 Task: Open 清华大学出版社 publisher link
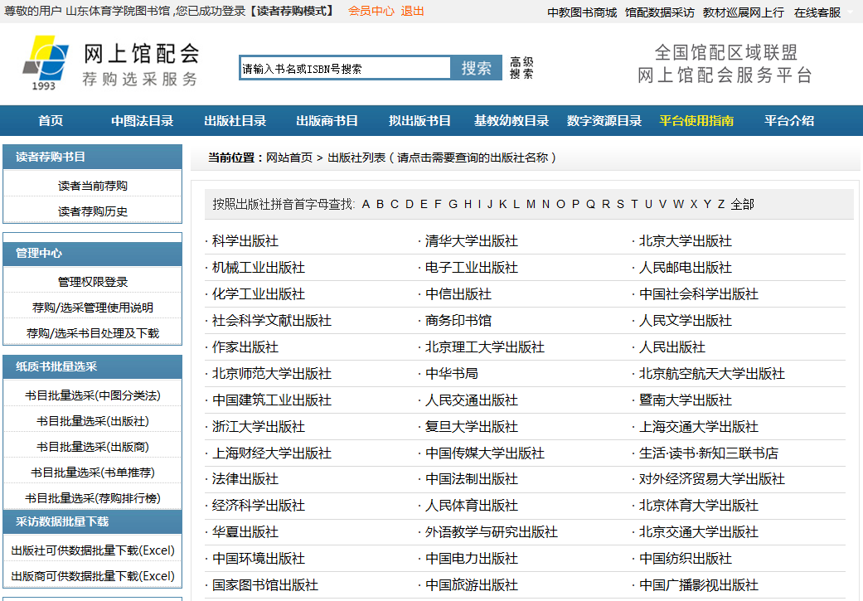click(471, 241)
